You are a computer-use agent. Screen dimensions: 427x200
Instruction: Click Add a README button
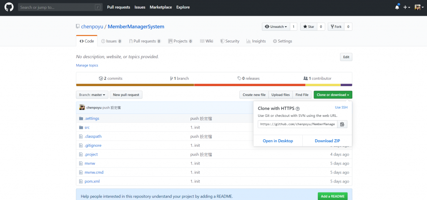tap(332, 196)
